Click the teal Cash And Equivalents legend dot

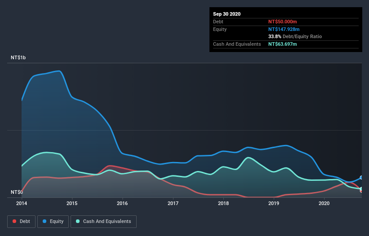click(78, 221)
